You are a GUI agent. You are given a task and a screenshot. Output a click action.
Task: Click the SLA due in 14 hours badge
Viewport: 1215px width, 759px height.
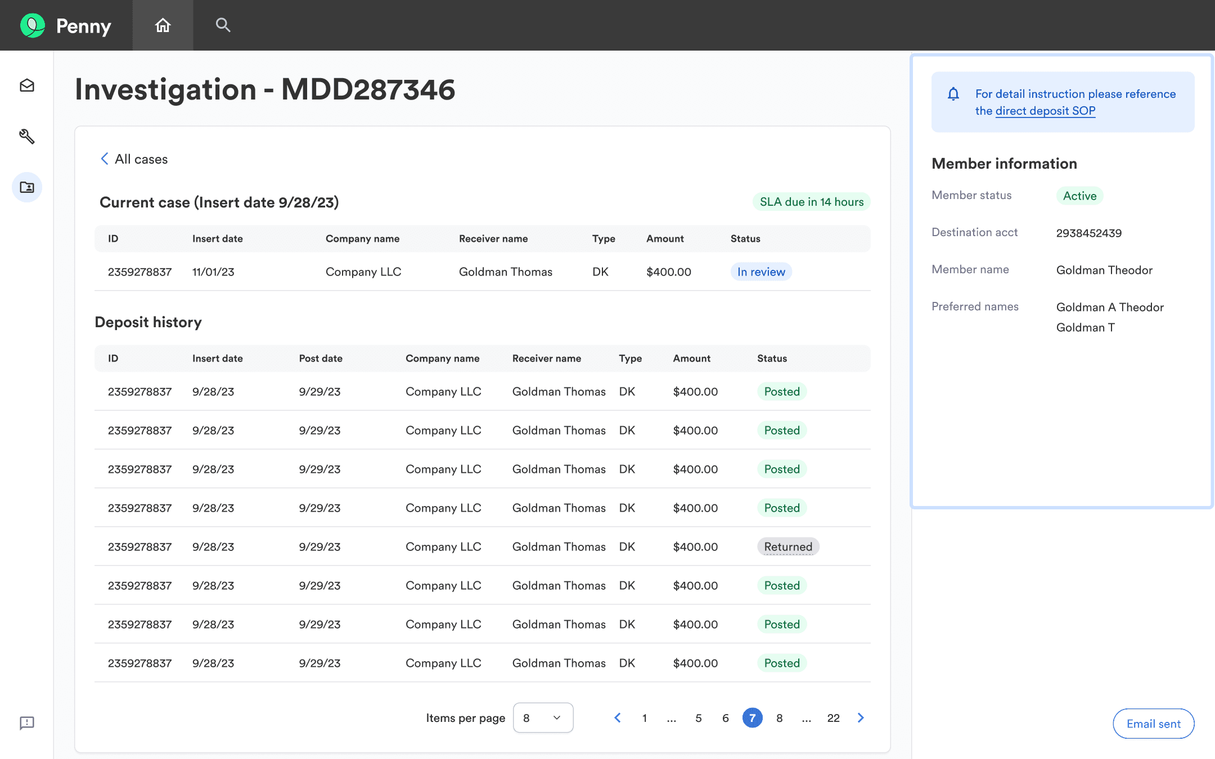[811, 202]
